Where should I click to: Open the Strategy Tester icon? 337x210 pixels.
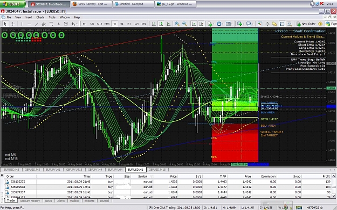coord(290,24)
